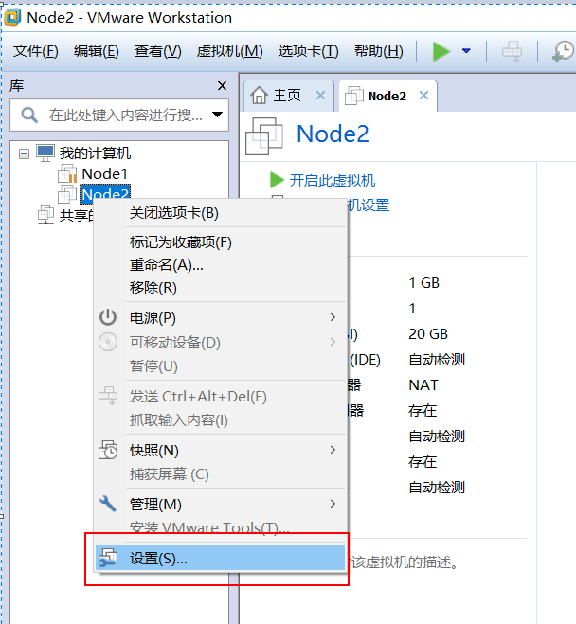Click the green power-on play toolbar icon
The width and height of the screenshot is (576, 624).
441,51
